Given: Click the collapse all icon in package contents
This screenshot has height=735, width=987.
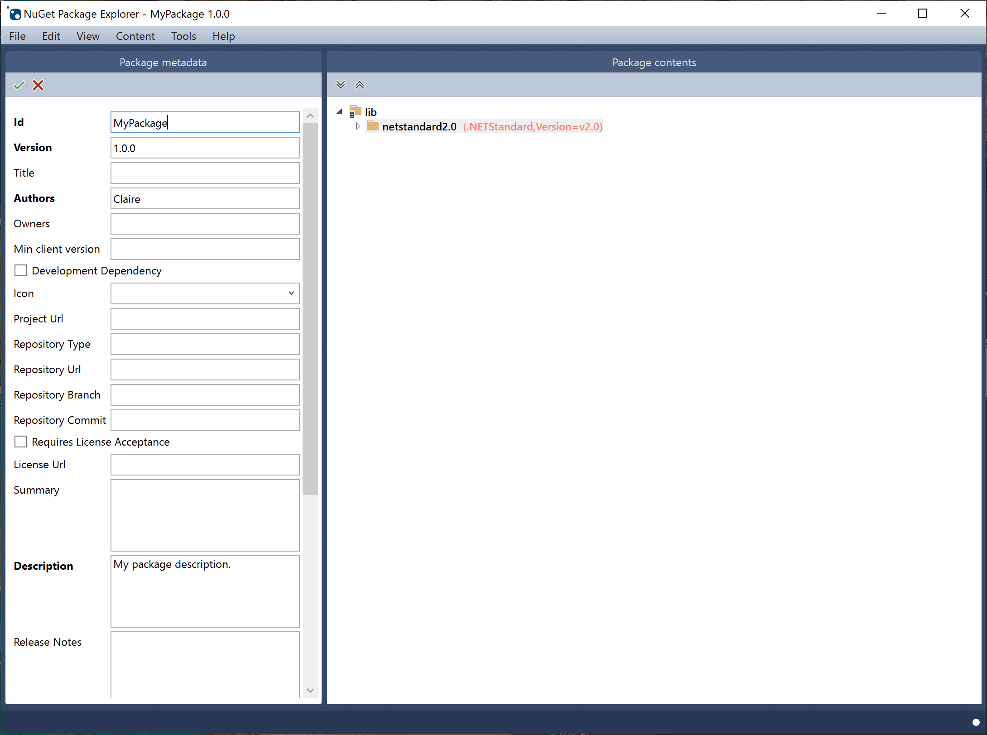Looking at the screenshot, I should (359, 85).
